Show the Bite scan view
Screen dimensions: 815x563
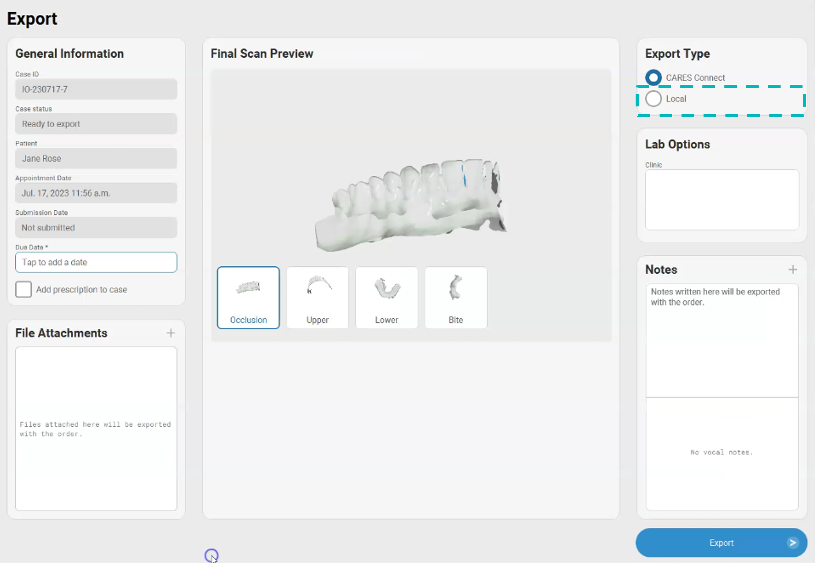pyautogui.click(x=456, y=298)
